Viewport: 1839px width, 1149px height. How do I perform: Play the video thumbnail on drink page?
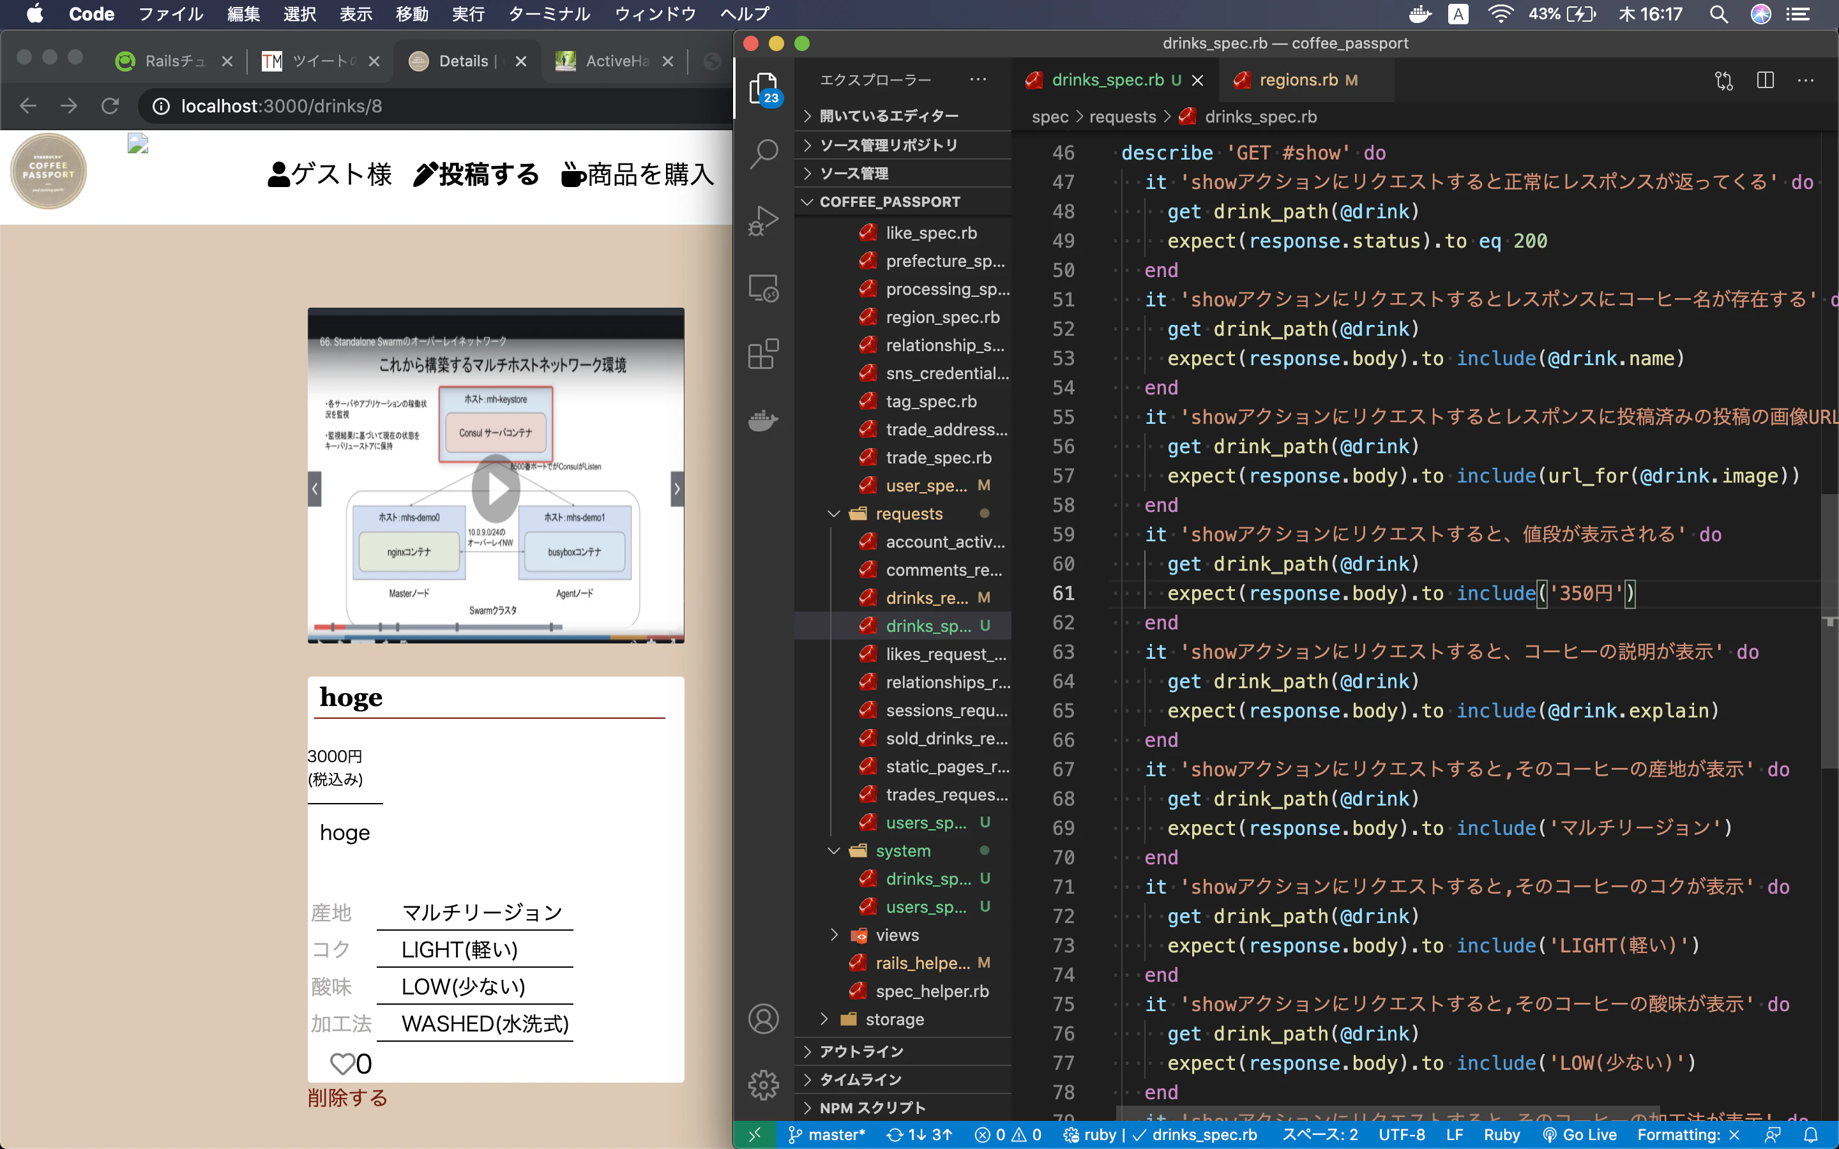(496, 488)
